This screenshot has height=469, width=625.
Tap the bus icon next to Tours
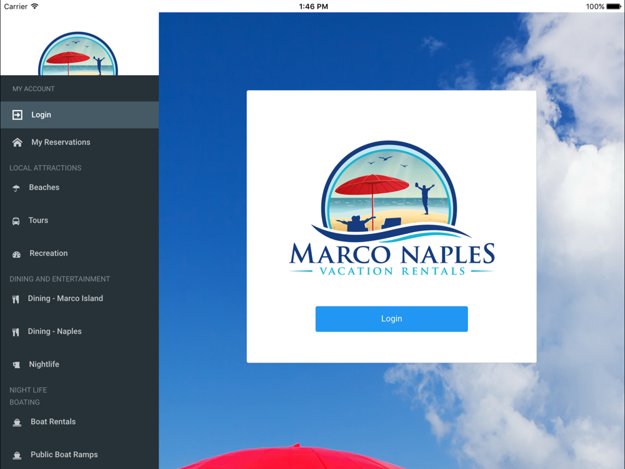click(x=16, y=221)
